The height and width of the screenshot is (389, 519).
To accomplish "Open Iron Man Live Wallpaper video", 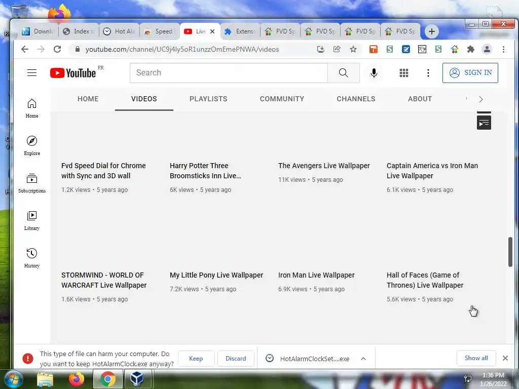I will click(x=316, y=275).
